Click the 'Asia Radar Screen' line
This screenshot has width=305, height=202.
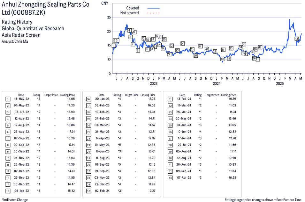[21, 35]
